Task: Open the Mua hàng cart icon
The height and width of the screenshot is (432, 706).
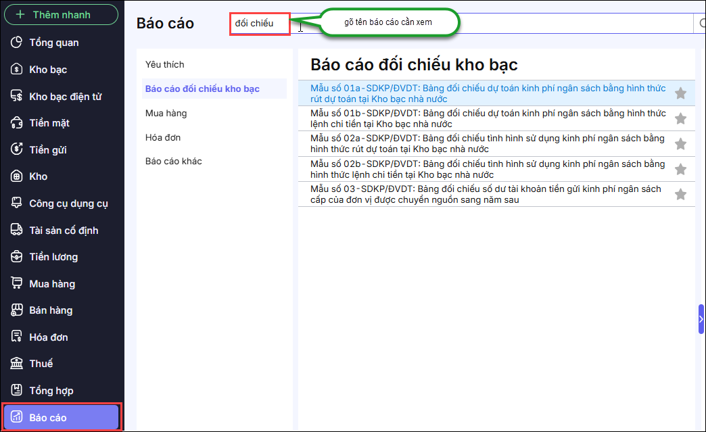Action: (x=18, y=284)
